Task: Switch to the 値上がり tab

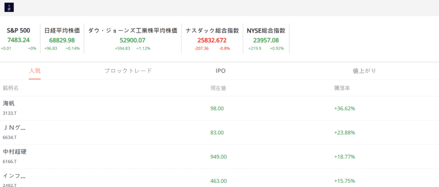Action: click(364, 71)
